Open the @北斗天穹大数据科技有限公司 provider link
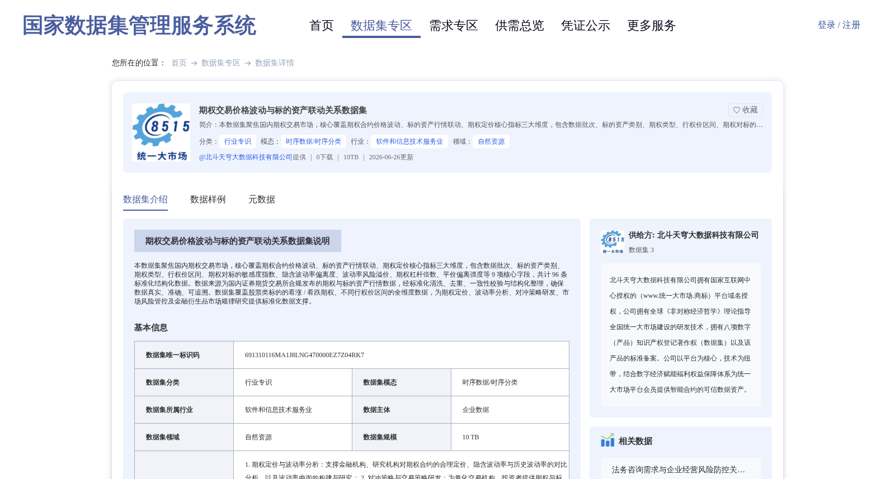The height and width of the screenshot is (479, 895). click(x=246, y=157)
